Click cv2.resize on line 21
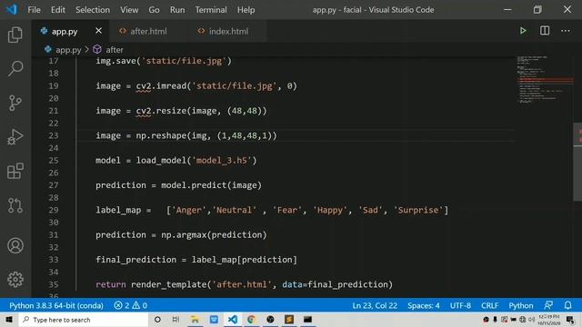This screenshot has height=327, width=582. [x=161, y=111]
